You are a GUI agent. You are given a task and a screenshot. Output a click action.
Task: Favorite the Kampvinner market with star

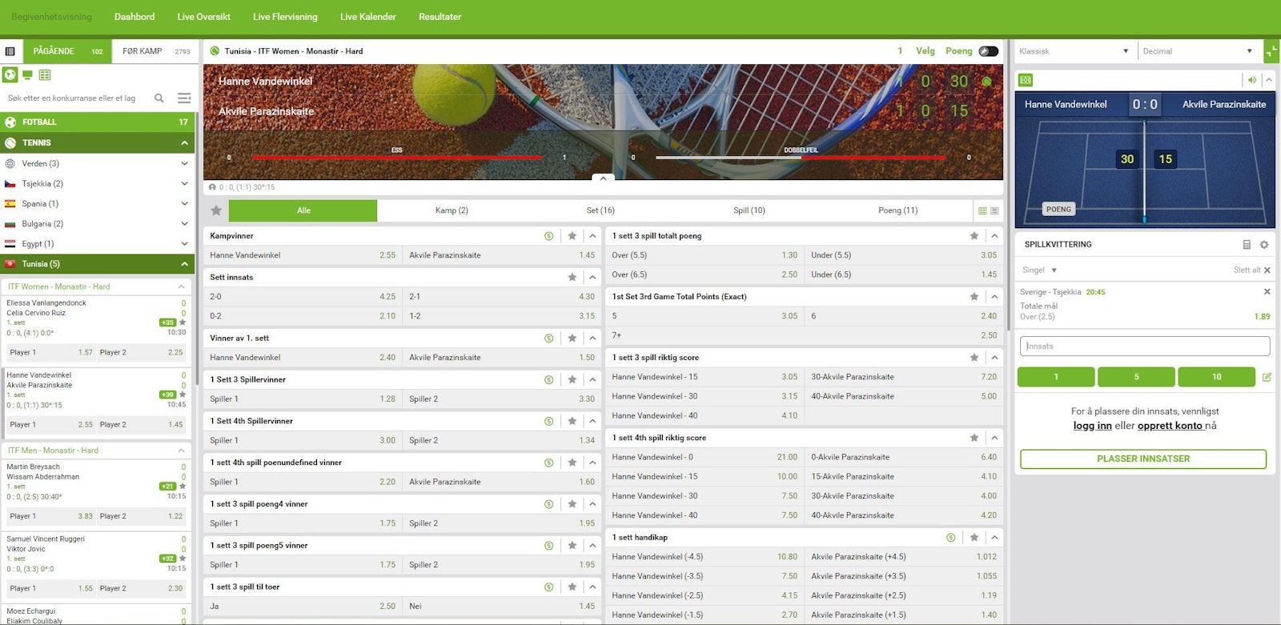pos(572,236)
